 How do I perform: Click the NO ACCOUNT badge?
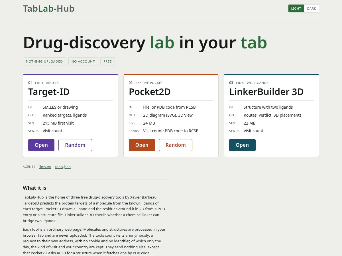point(83,61)
